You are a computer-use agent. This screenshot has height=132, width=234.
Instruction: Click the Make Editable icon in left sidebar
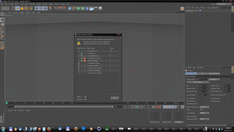[2, 14]
